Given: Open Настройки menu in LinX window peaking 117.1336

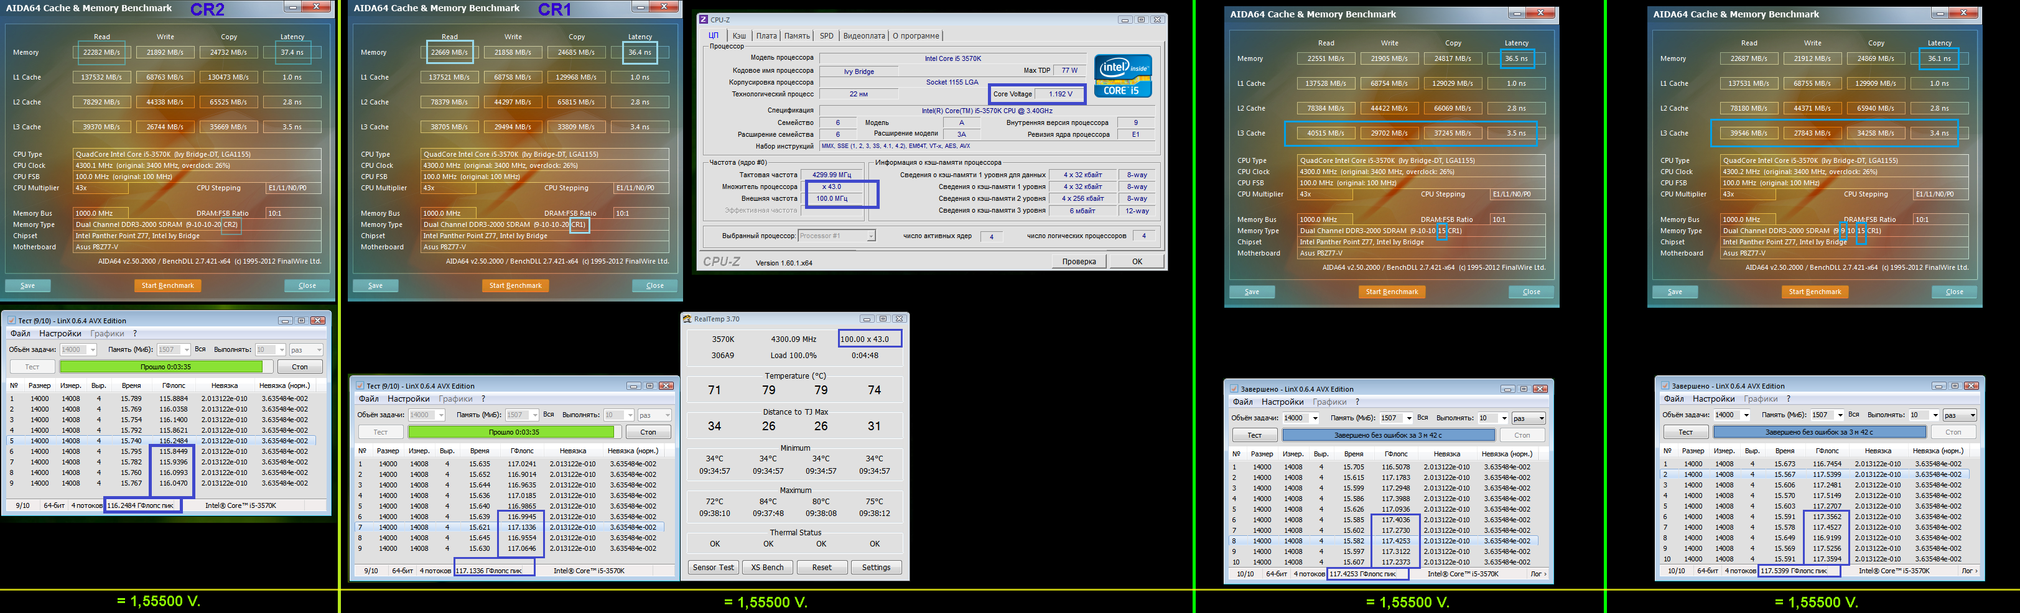Looking at the screenshot, I should (409, 399).
